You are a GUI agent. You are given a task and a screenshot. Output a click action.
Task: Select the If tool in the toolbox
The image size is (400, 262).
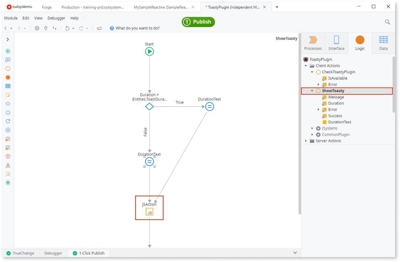pos(8,104)
